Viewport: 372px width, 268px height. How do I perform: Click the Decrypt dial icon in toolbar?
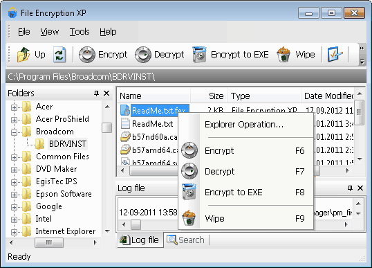(143, 55)
